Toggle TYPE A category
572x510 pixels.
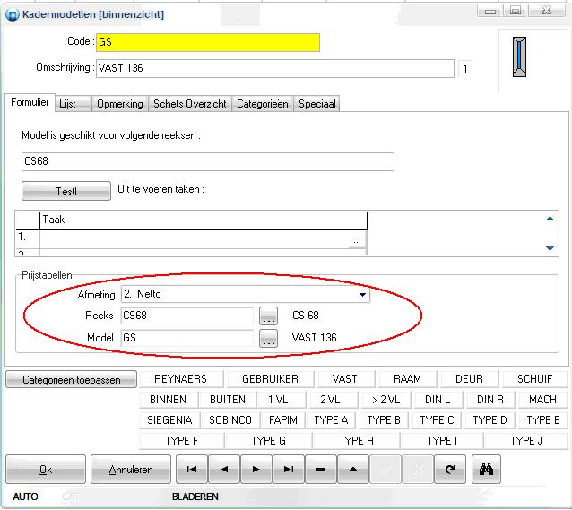click(331, 420)
